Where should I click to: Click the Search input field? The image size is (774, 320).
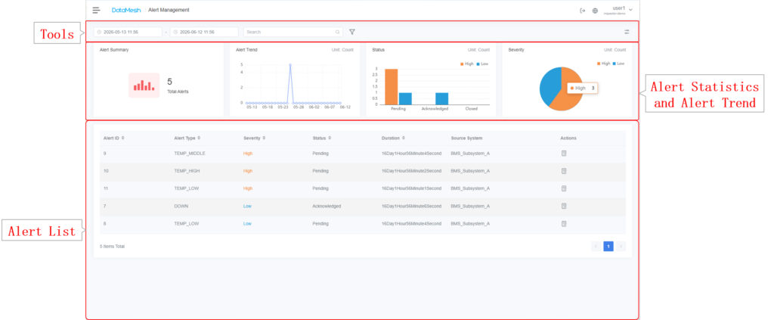[x=293, y=32]
